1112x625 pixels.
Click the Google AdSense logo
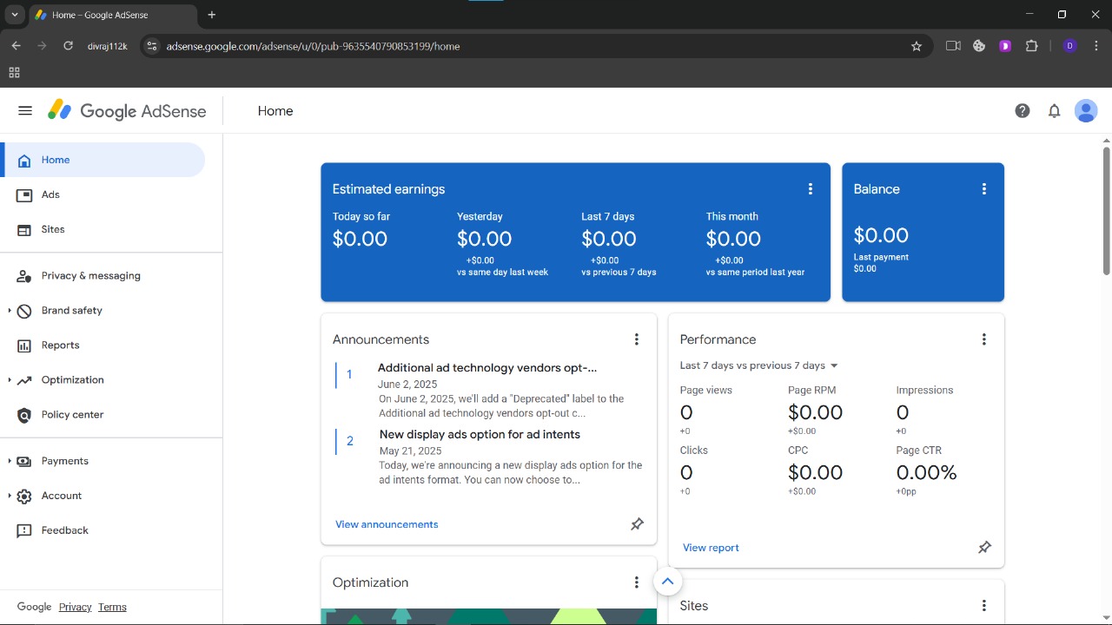pyautogui.click(x=127, y=111)
